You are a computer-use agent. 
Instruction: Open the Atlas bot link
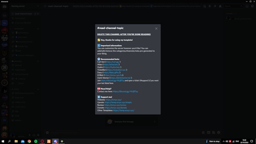tap(111, 64)
